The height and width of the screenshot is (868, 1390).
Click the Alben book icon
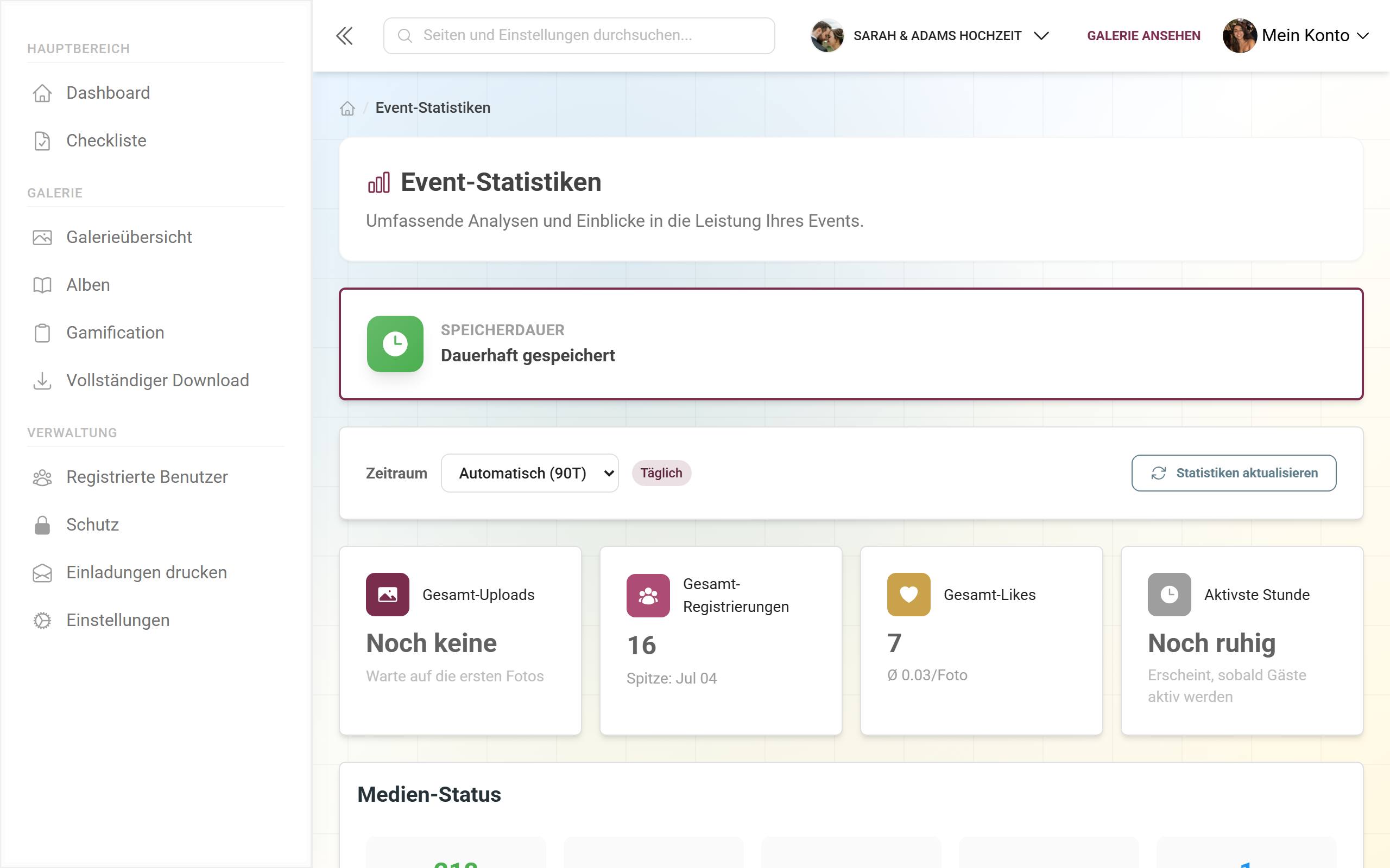tap(42, 285)
